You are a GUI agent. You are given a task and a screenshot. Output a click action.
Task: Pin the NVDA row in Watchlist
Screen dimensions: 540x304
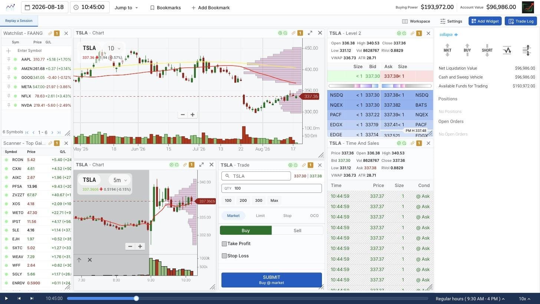point(8,105)
